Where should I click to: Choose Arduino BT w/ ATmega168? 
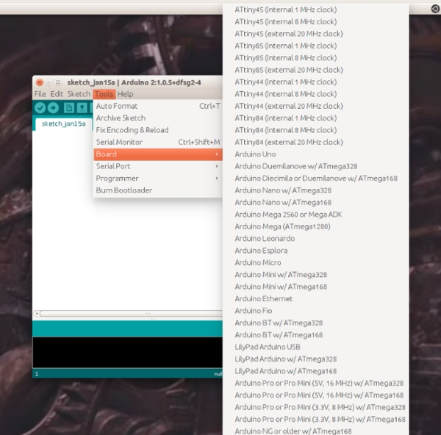pyautogui.click(x=316, y=335)
